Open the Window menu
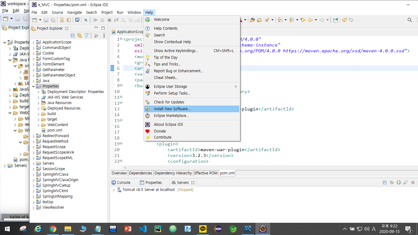 point(134,12)
